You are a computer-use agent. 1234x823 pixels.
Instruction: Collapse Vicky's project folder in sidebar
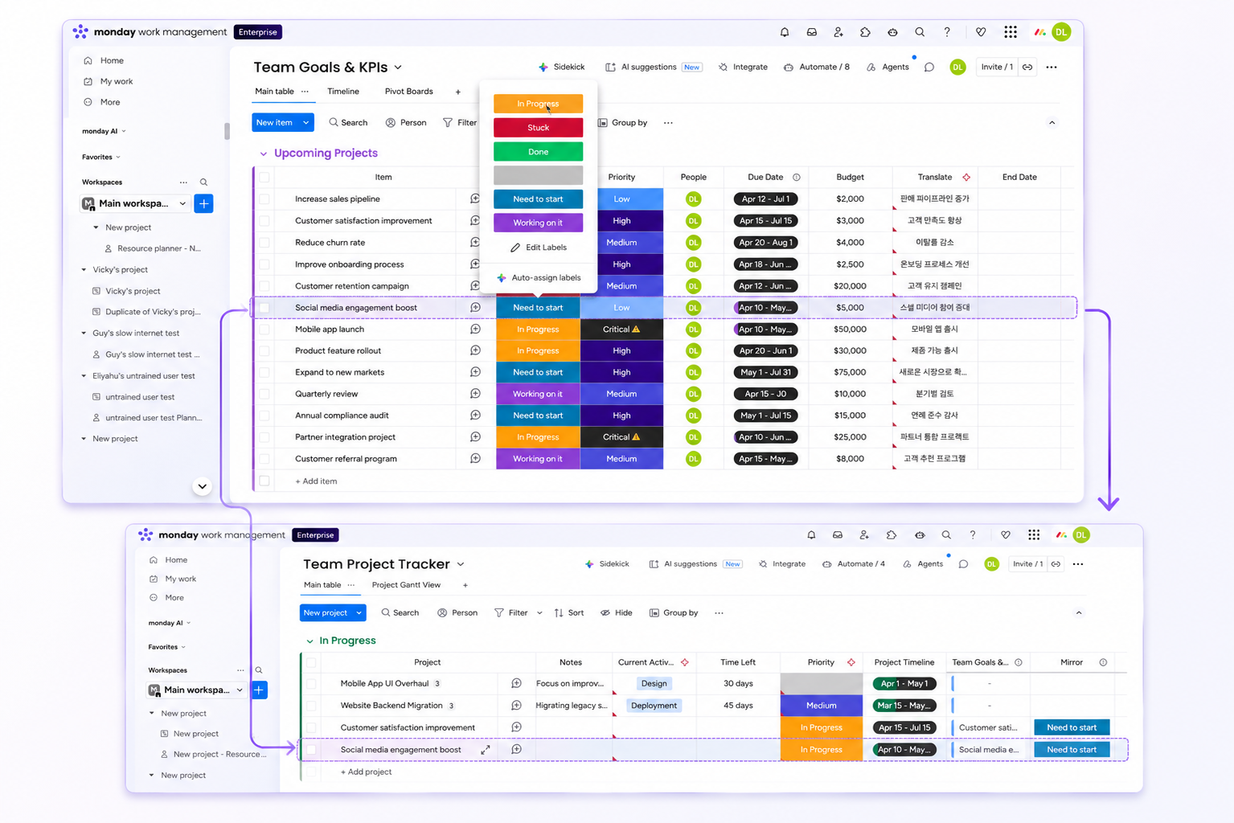click(x=84, y=270)
